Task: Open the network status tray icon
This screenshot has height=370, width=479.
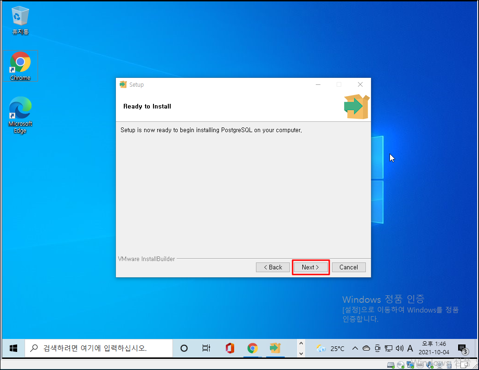Action: [389, 348]
